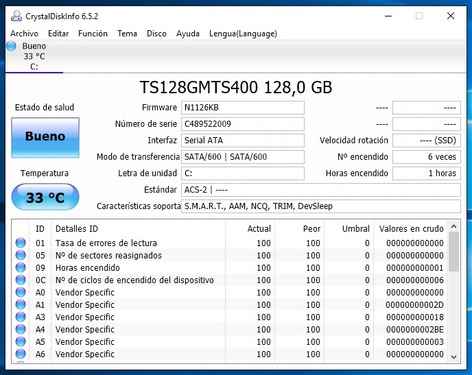
Task: Click the Detalles ID column header
Action: 138,229
